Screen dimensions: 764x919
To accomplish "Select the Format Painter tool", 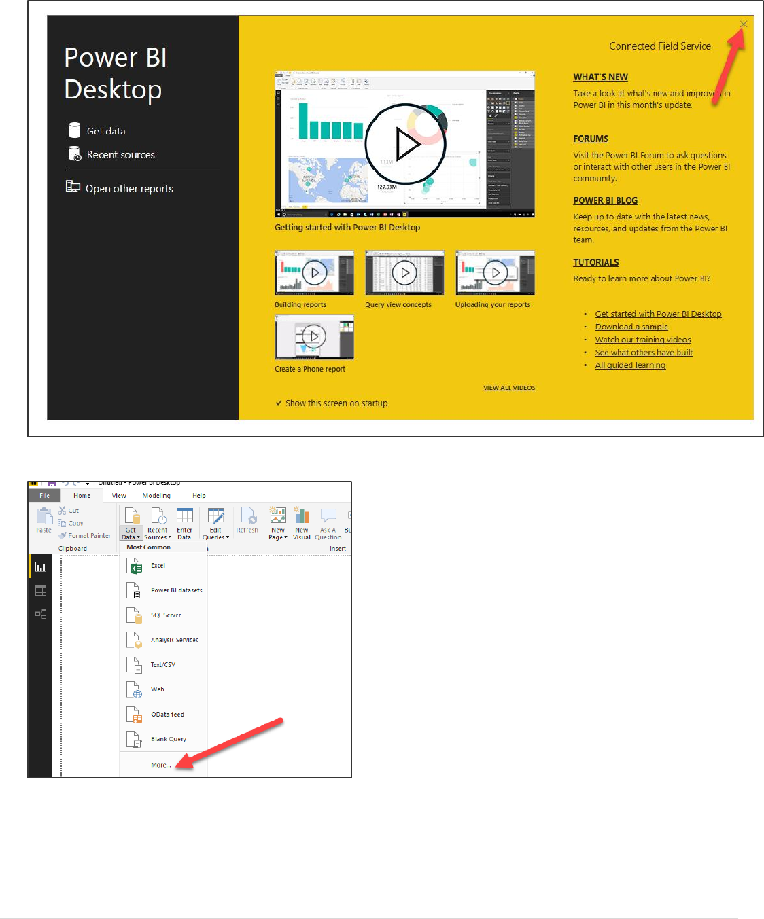I will click(84, 535).
